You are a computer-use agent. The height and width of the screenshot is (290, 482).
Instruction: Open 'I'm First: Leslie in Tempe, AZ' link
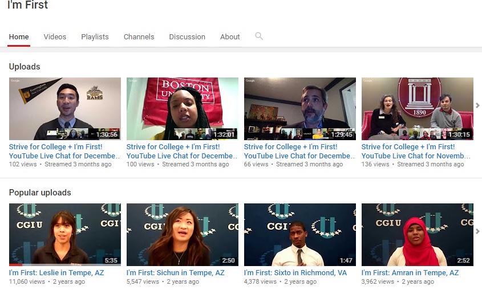pyautogui.click(x=56, y=272)
